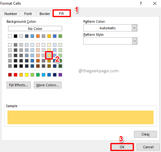Expand the Pattern Style dropdown arrow
Viewport: 161px width, 152px height.
[x=135, y=41]
